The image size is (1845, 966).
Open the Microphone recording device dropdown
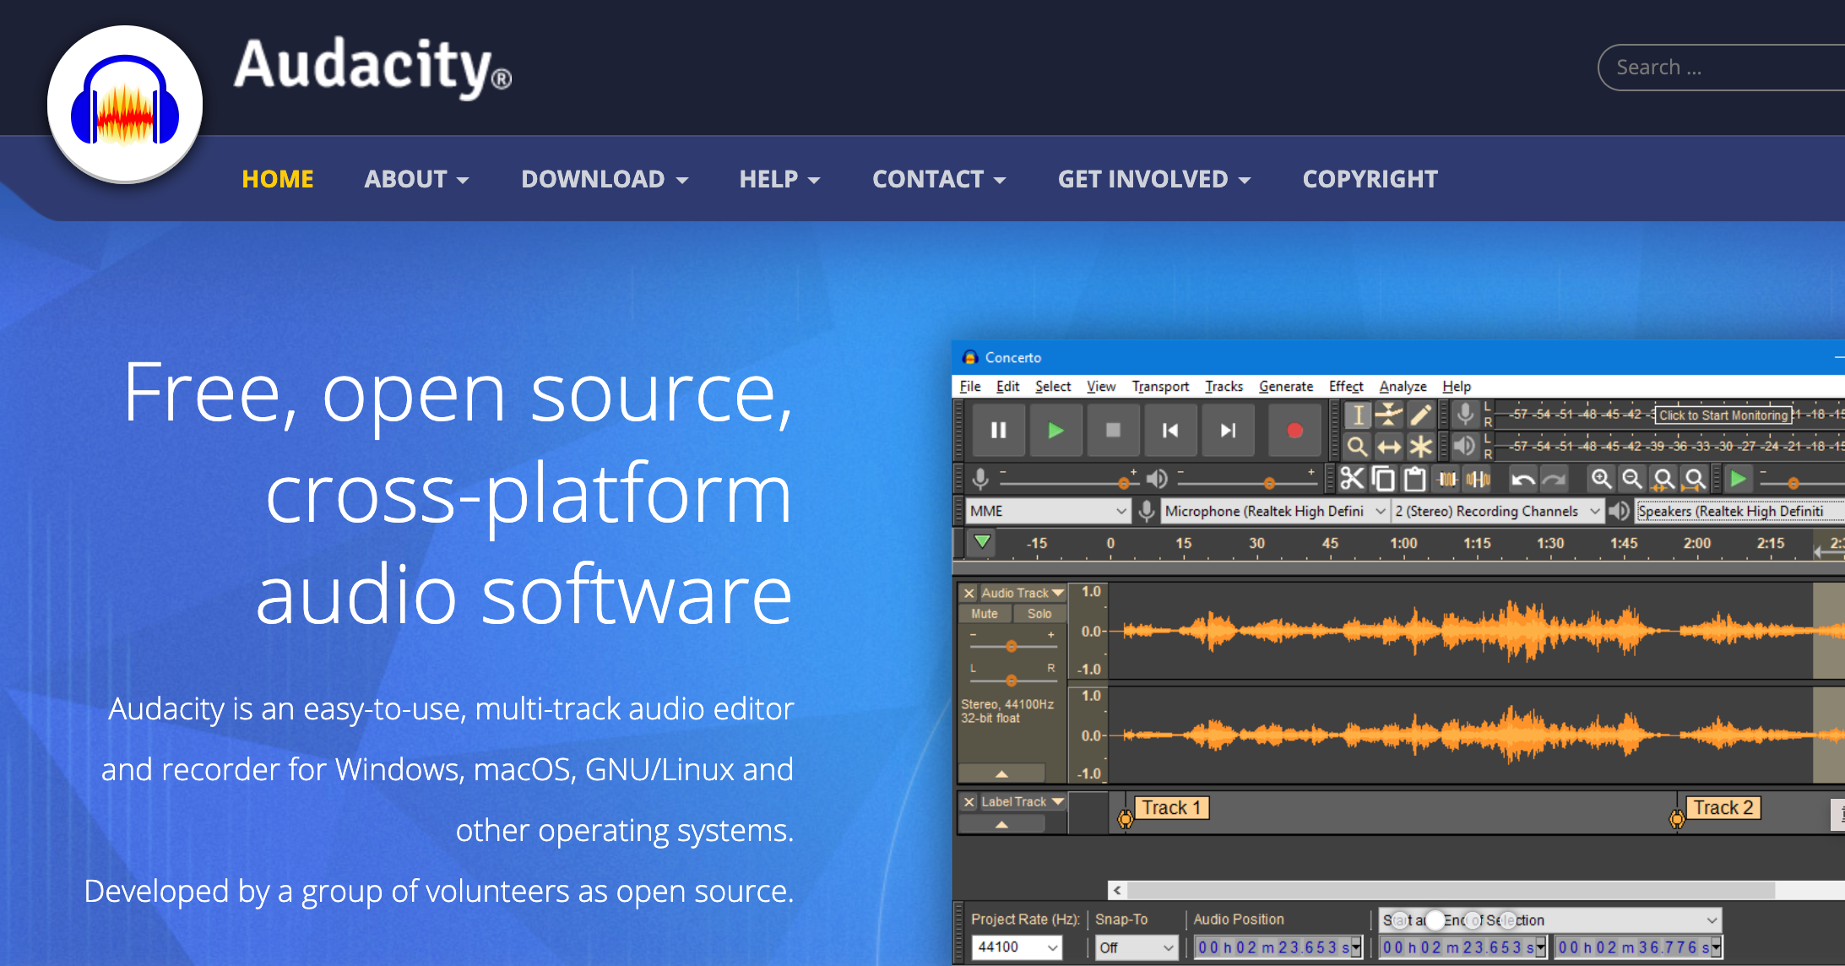point(1274,511)
